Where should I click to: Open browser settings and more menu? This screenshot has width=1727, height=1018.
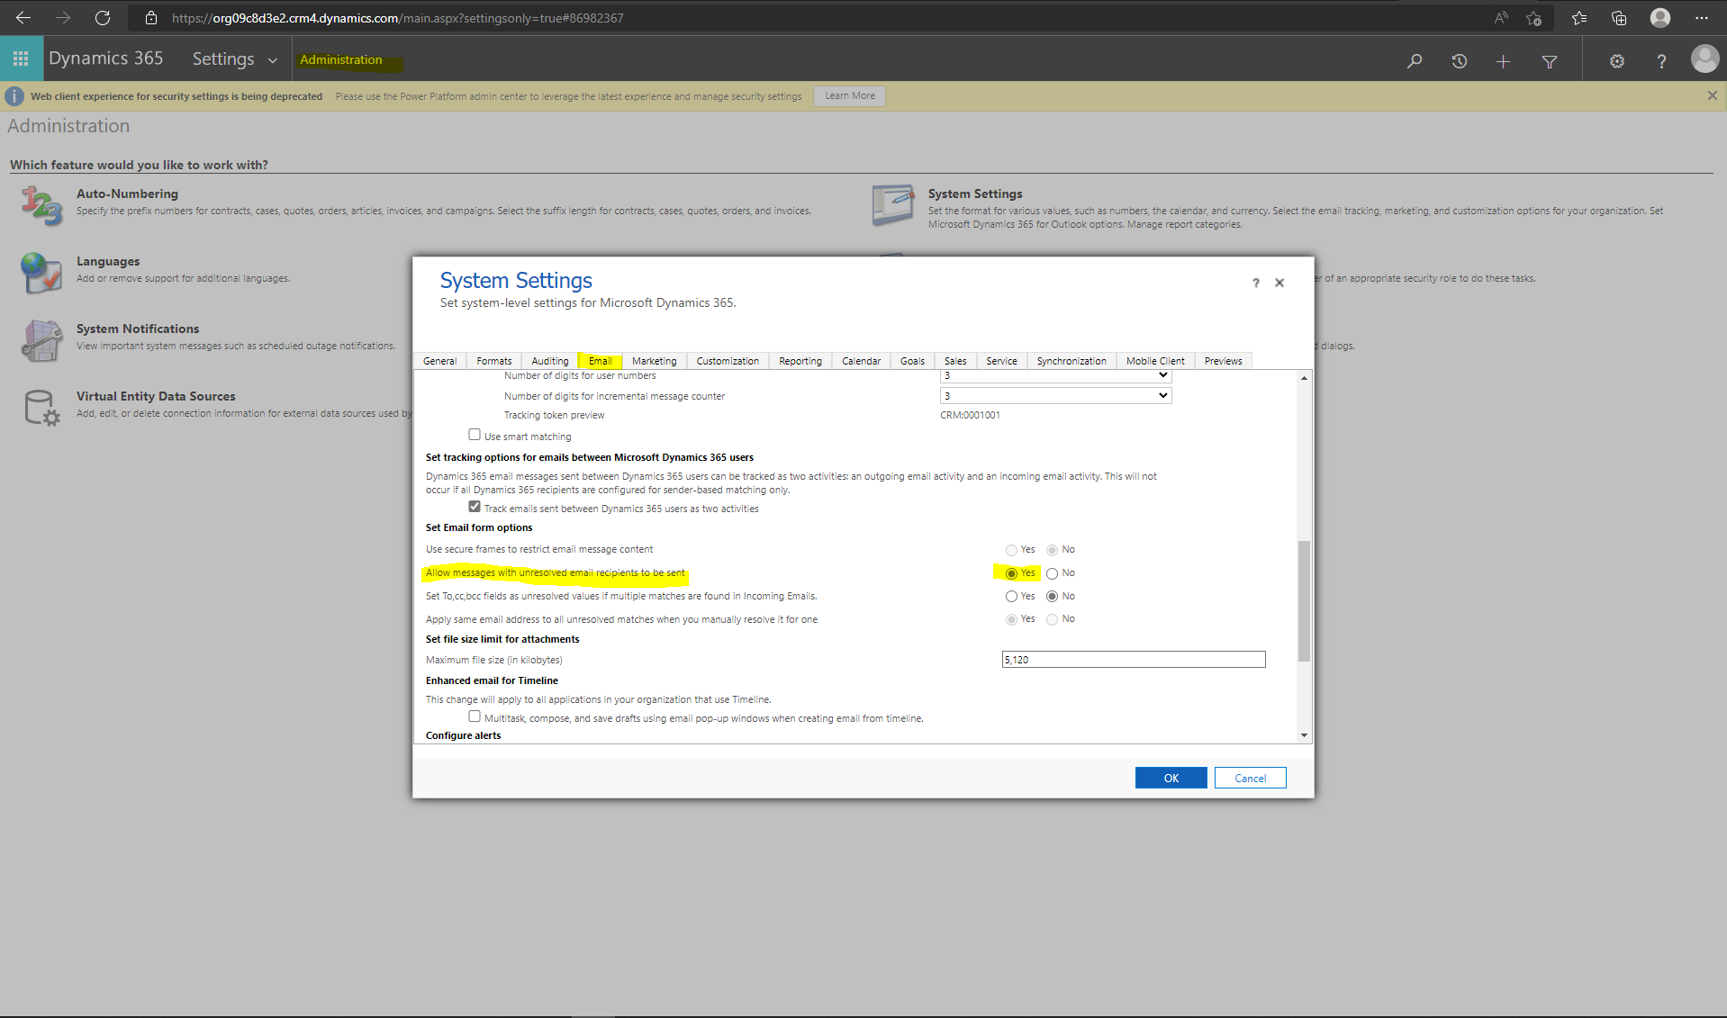1701,17
